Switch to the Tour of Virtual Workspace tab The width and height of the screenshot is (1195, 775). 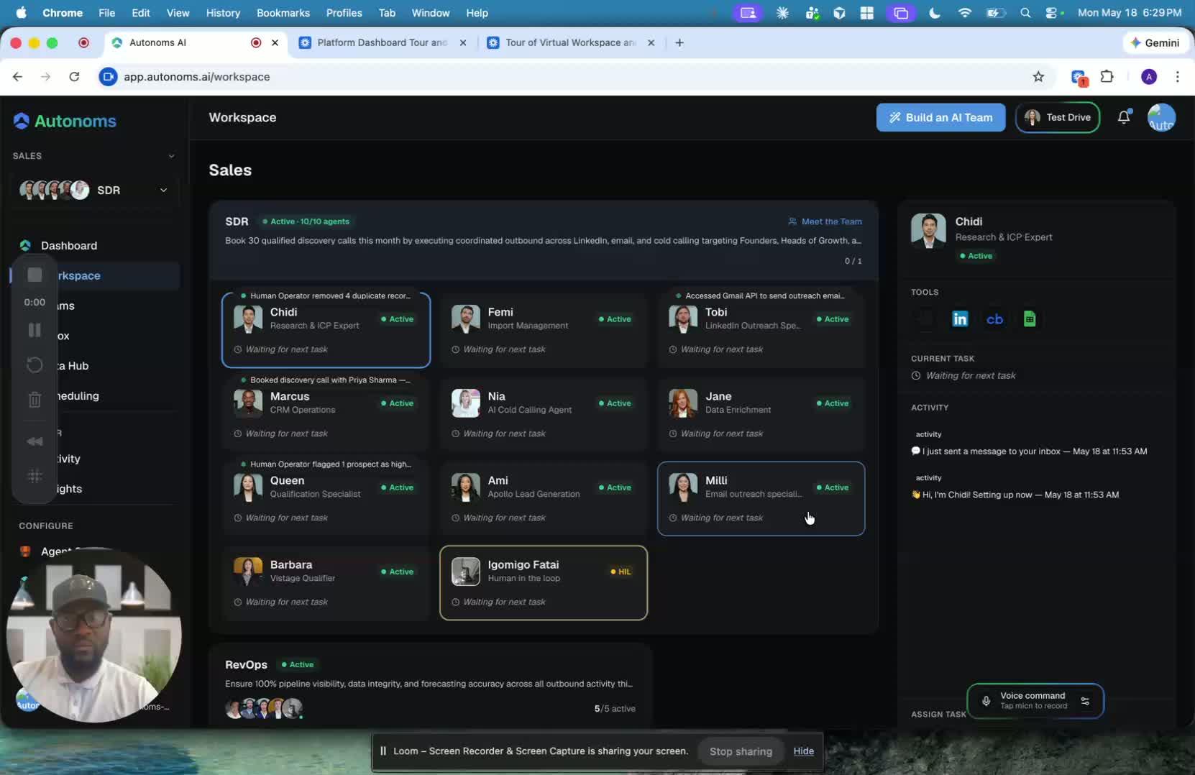[x=569, y=42]
